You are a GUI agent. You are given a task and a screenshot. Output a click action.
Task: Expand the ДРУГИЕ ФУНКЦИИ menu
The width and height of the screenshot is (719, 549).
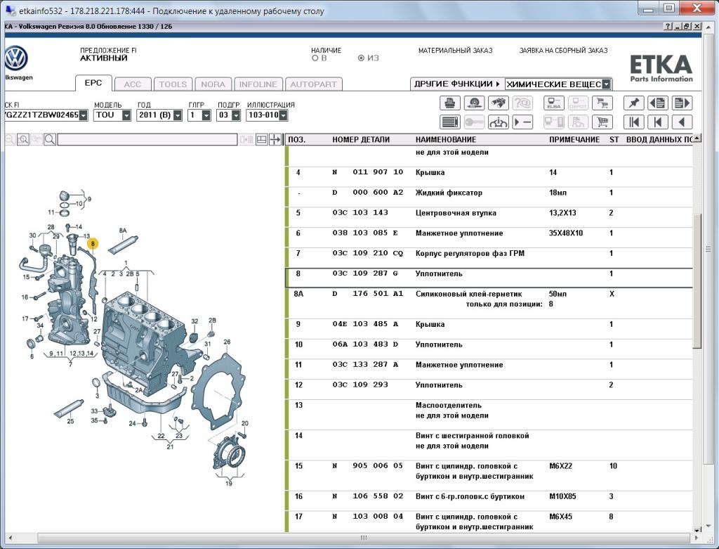click(x=456, y=84)
